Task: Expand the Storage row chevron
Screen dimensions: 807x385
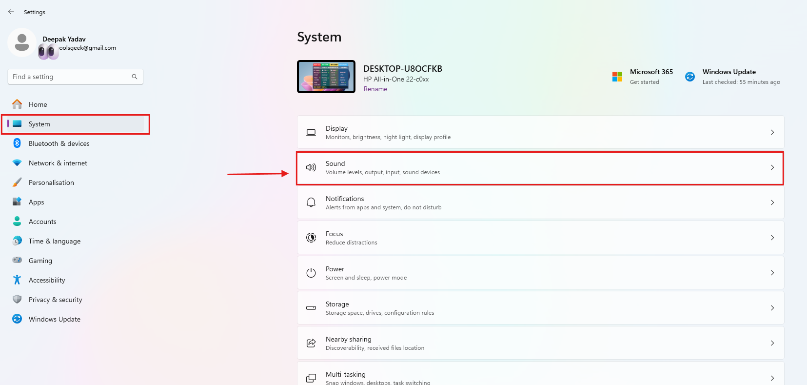Action: click(772, 308)
